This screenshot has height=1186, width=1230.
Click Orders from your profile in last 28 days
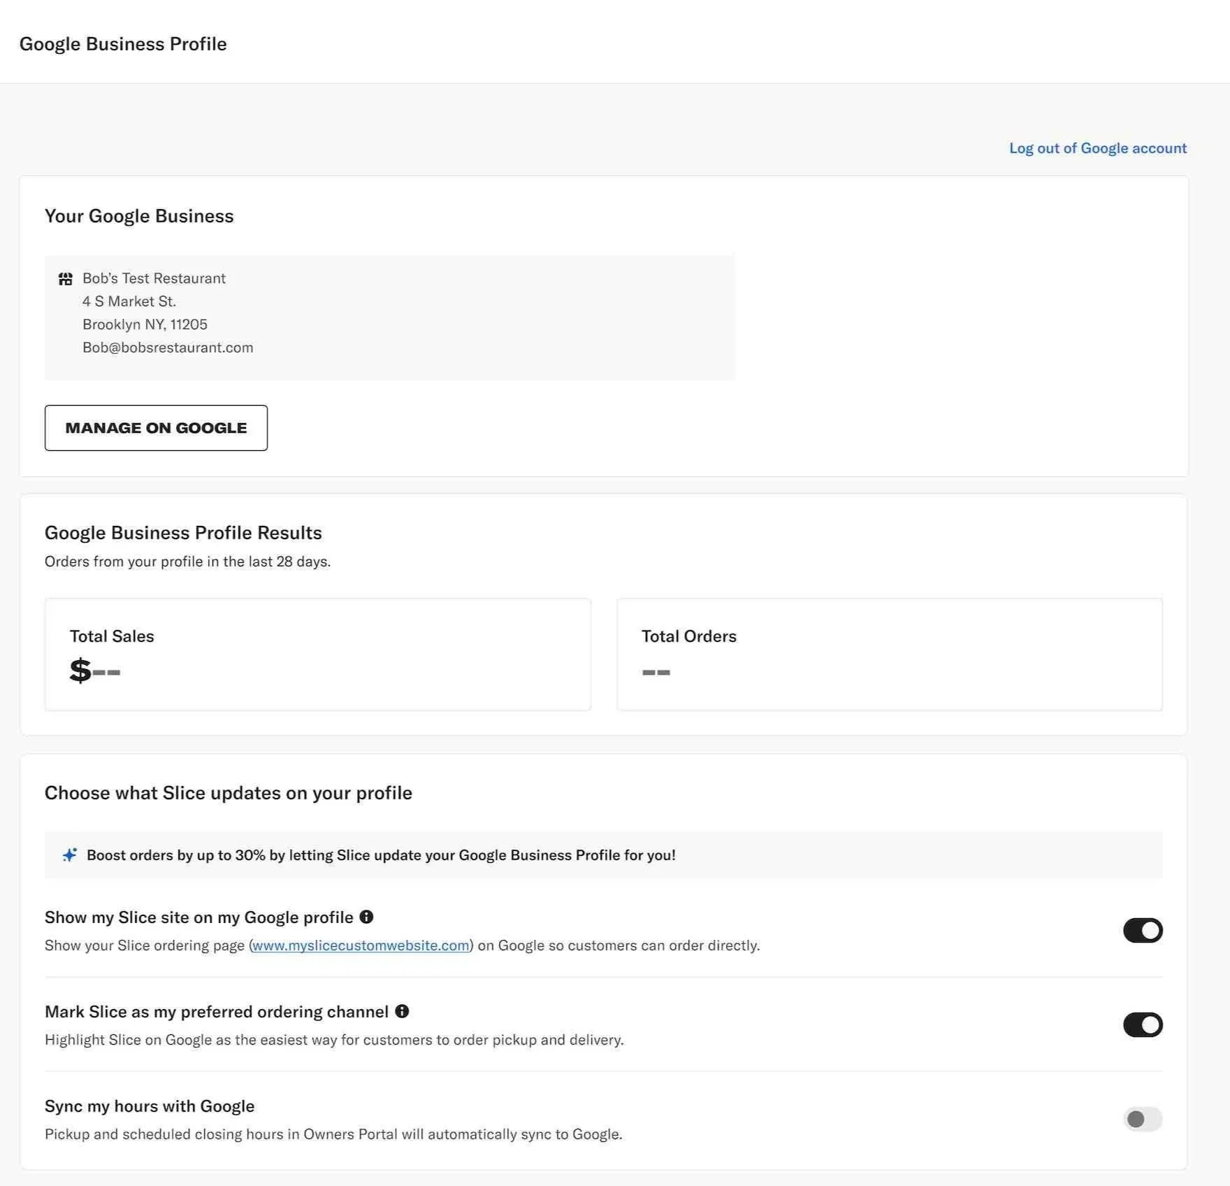coord(187,562)
